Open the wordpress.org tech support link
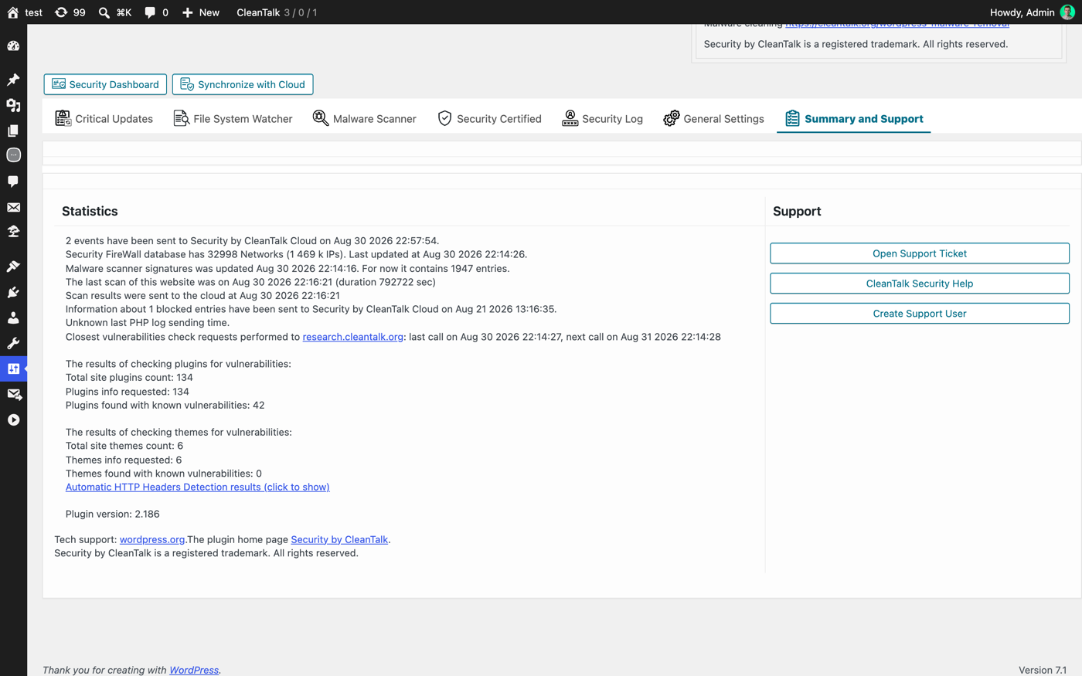This screenshot has width=1082, height=676. tap(152, 539)
